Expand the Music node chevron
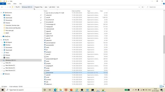The height and width of the screenshot is (92, 165). (x=2, y=53)
